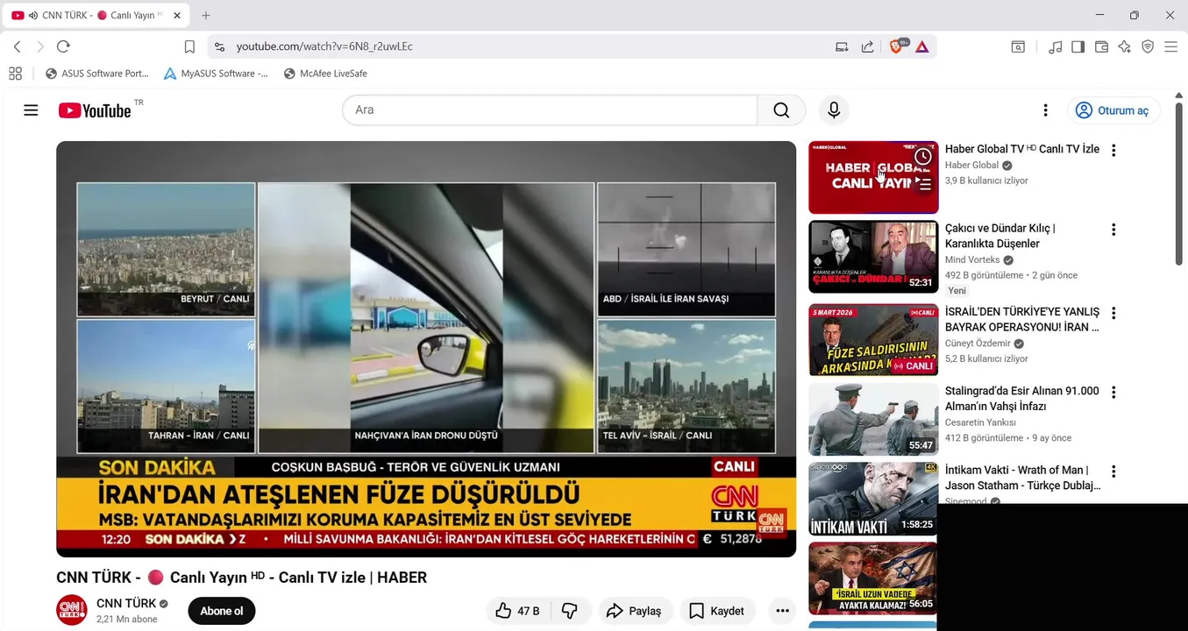1188x631 pixels.
Task: Add Haber Global video to queue
Action: [x=923, y=183]
